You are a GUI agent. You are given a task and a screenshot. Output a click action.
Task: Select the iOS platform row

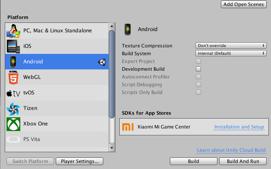point(57,46)
